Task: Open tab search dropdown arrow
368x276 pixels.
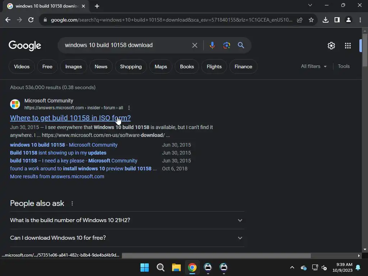Action: click(310, 5)
